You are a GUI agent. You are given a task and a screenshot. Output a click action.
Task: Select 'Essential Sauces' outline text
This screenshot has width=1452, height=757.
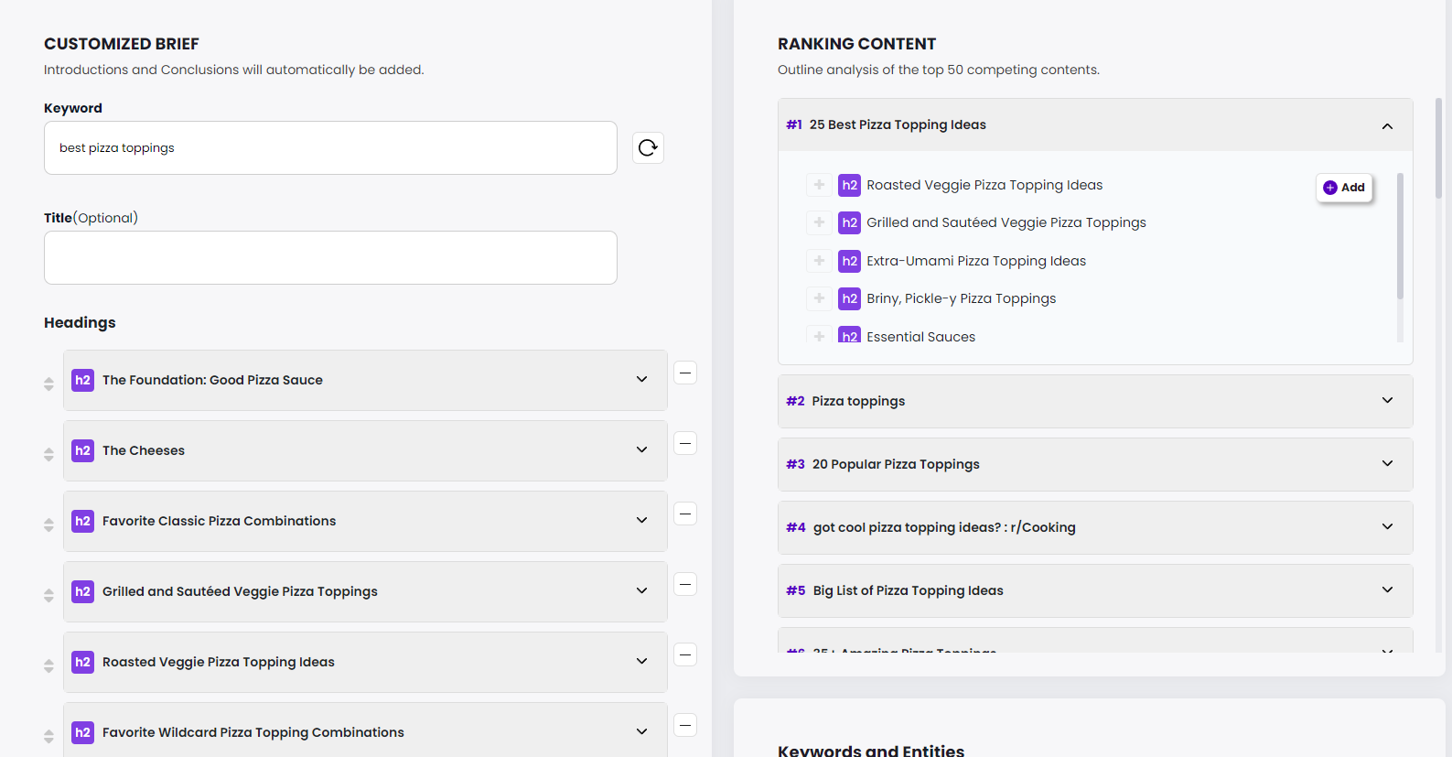pos(920,337)
